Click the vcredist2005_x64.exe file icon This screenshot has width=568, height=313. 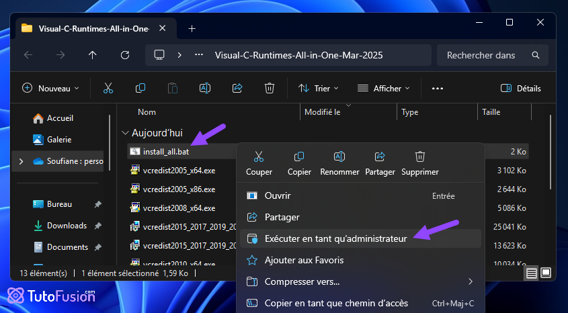click(x=135, y=170)
